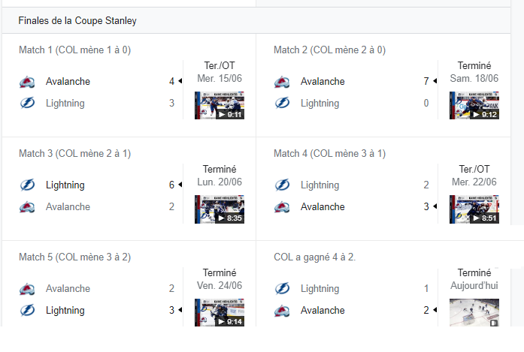Click the Avalanche logo in Match 1
Screen dimensions: 524x352
pyautogui.click(x=27, y=82)
